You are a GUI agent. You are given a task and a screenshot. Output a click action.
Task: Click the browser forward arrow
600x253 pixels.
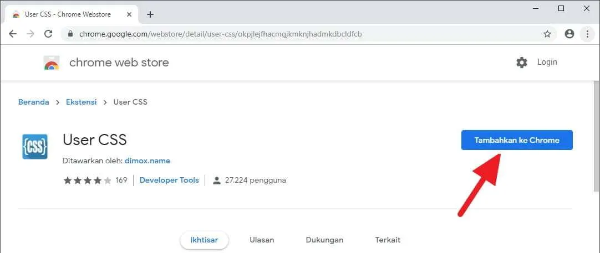point(30,34)
